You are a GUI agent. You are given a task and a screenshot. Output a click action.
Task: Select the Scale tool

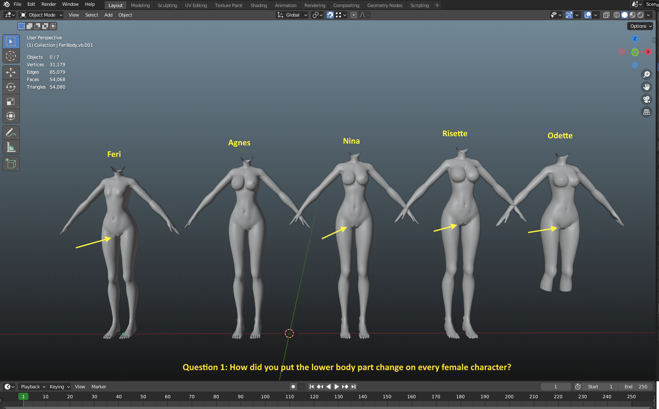[11, 101]
